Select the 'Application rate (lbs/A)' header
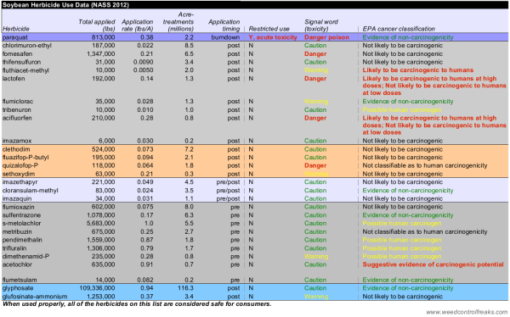This screenshot has width=510, height=317. pos(137,25)
